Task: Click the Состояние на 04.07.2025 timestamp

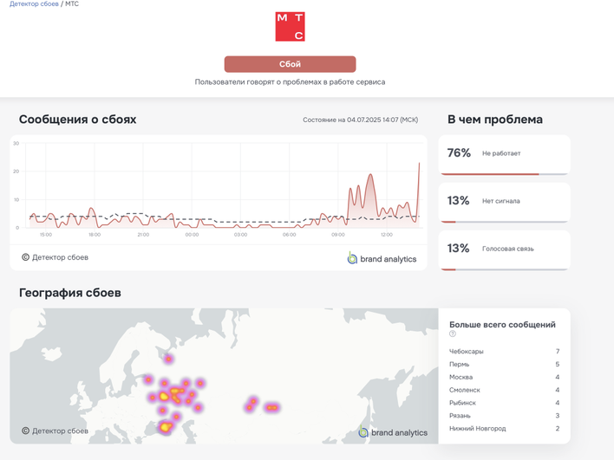Action: point(360,120)
